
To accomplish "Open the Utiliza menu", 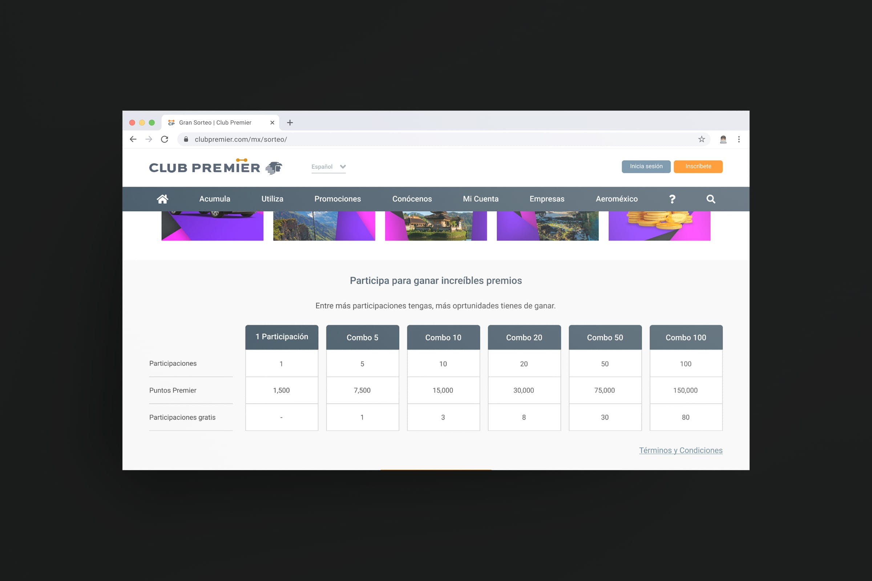I will [272, 199].
